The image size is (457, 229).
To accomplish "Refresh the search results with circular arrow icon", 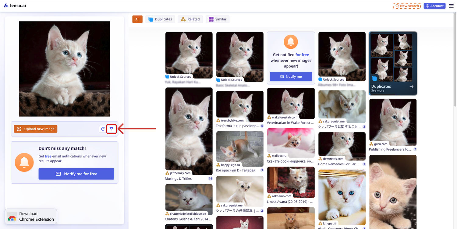I will [x=103, y=129].
